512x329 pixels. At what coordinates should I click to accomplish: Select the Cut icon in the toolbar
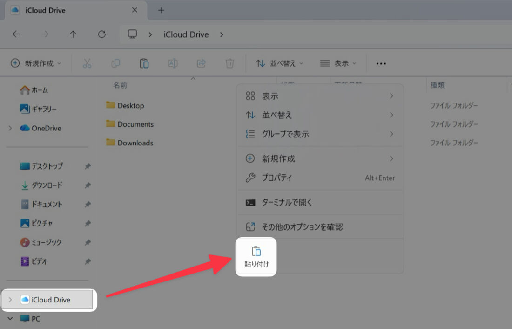tap(87, 63)
